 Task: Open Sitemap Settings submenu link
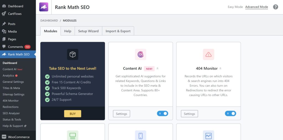coord(13,94)
